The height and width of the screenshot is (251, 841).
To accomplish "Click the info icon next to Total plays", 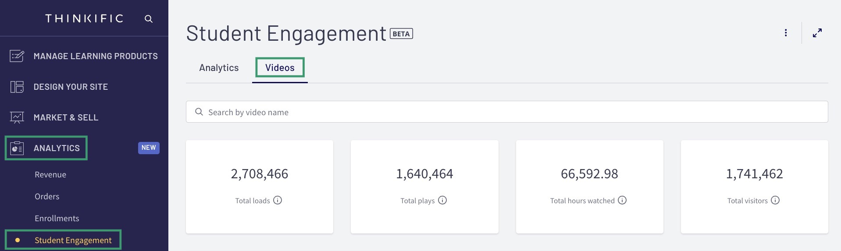I will [442, 200].
